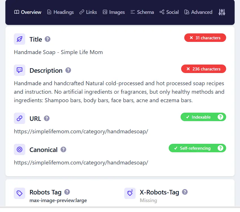The width and height of the screenshot is (240, 212).
Task: Click the max-image-preview:large robots value
Action: [58, 200]
